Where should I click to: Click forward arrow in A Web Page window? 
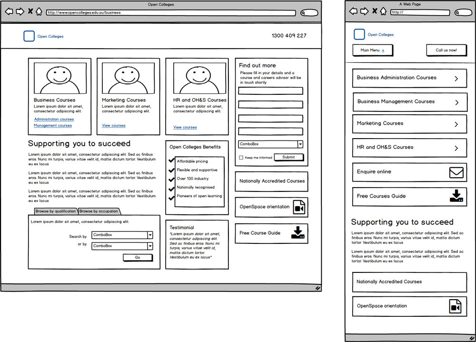click(364, 11)
